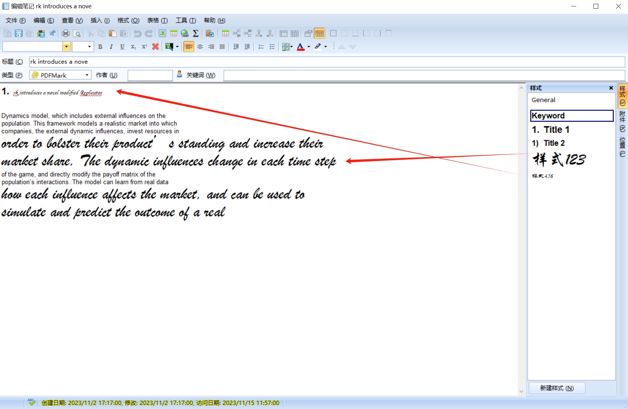Viewport: 628px width, 409px height.
Task: Click the 作者 author input field
Action: (x=150, y=75)
